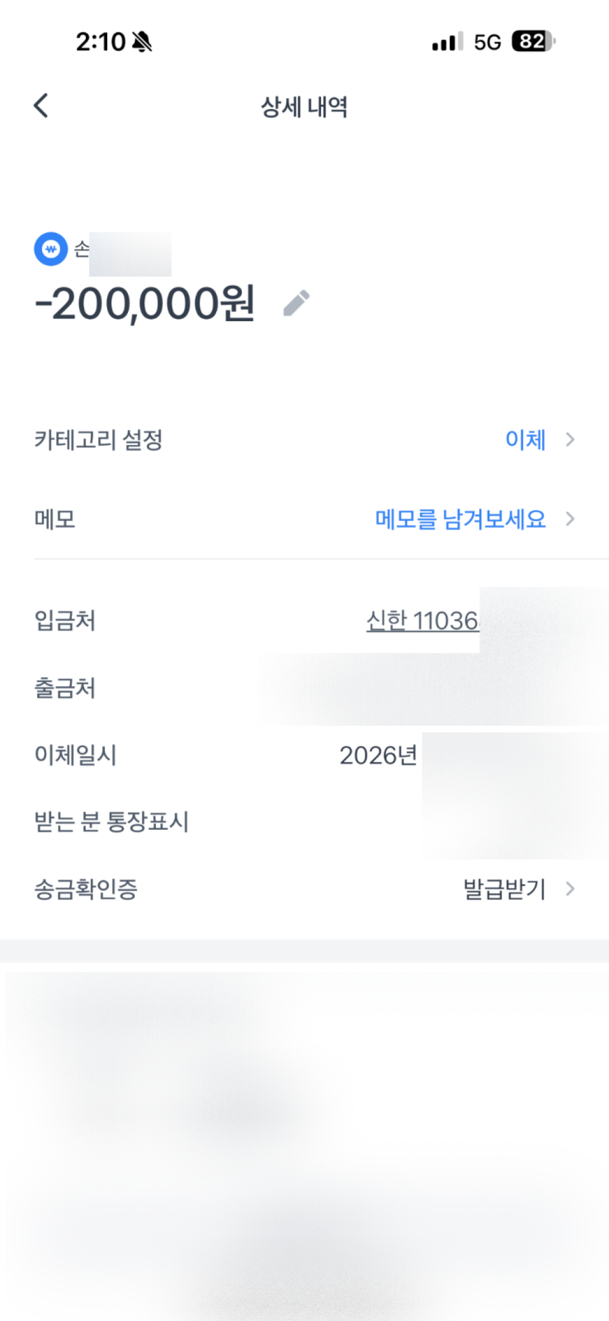Tap the 송금확인증 row label
The image size is (609, 1321).
click(86, 889)
